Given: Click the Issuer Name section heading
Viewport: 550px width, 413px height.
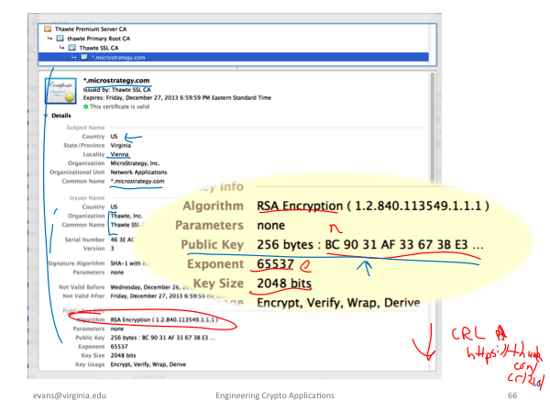Looking at the screenshot, I should tap(87, 197).
